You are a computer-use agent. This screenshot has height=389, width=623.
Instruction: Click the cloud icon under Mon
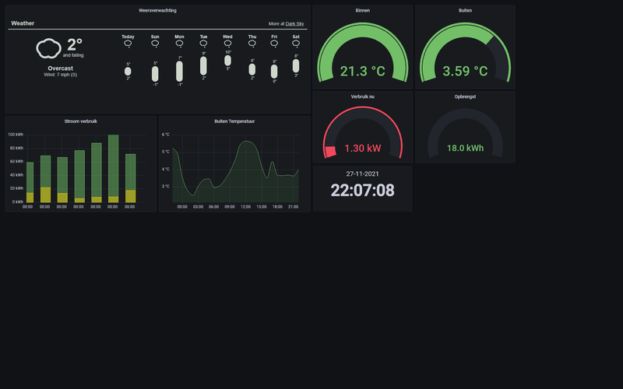(179, 44)
